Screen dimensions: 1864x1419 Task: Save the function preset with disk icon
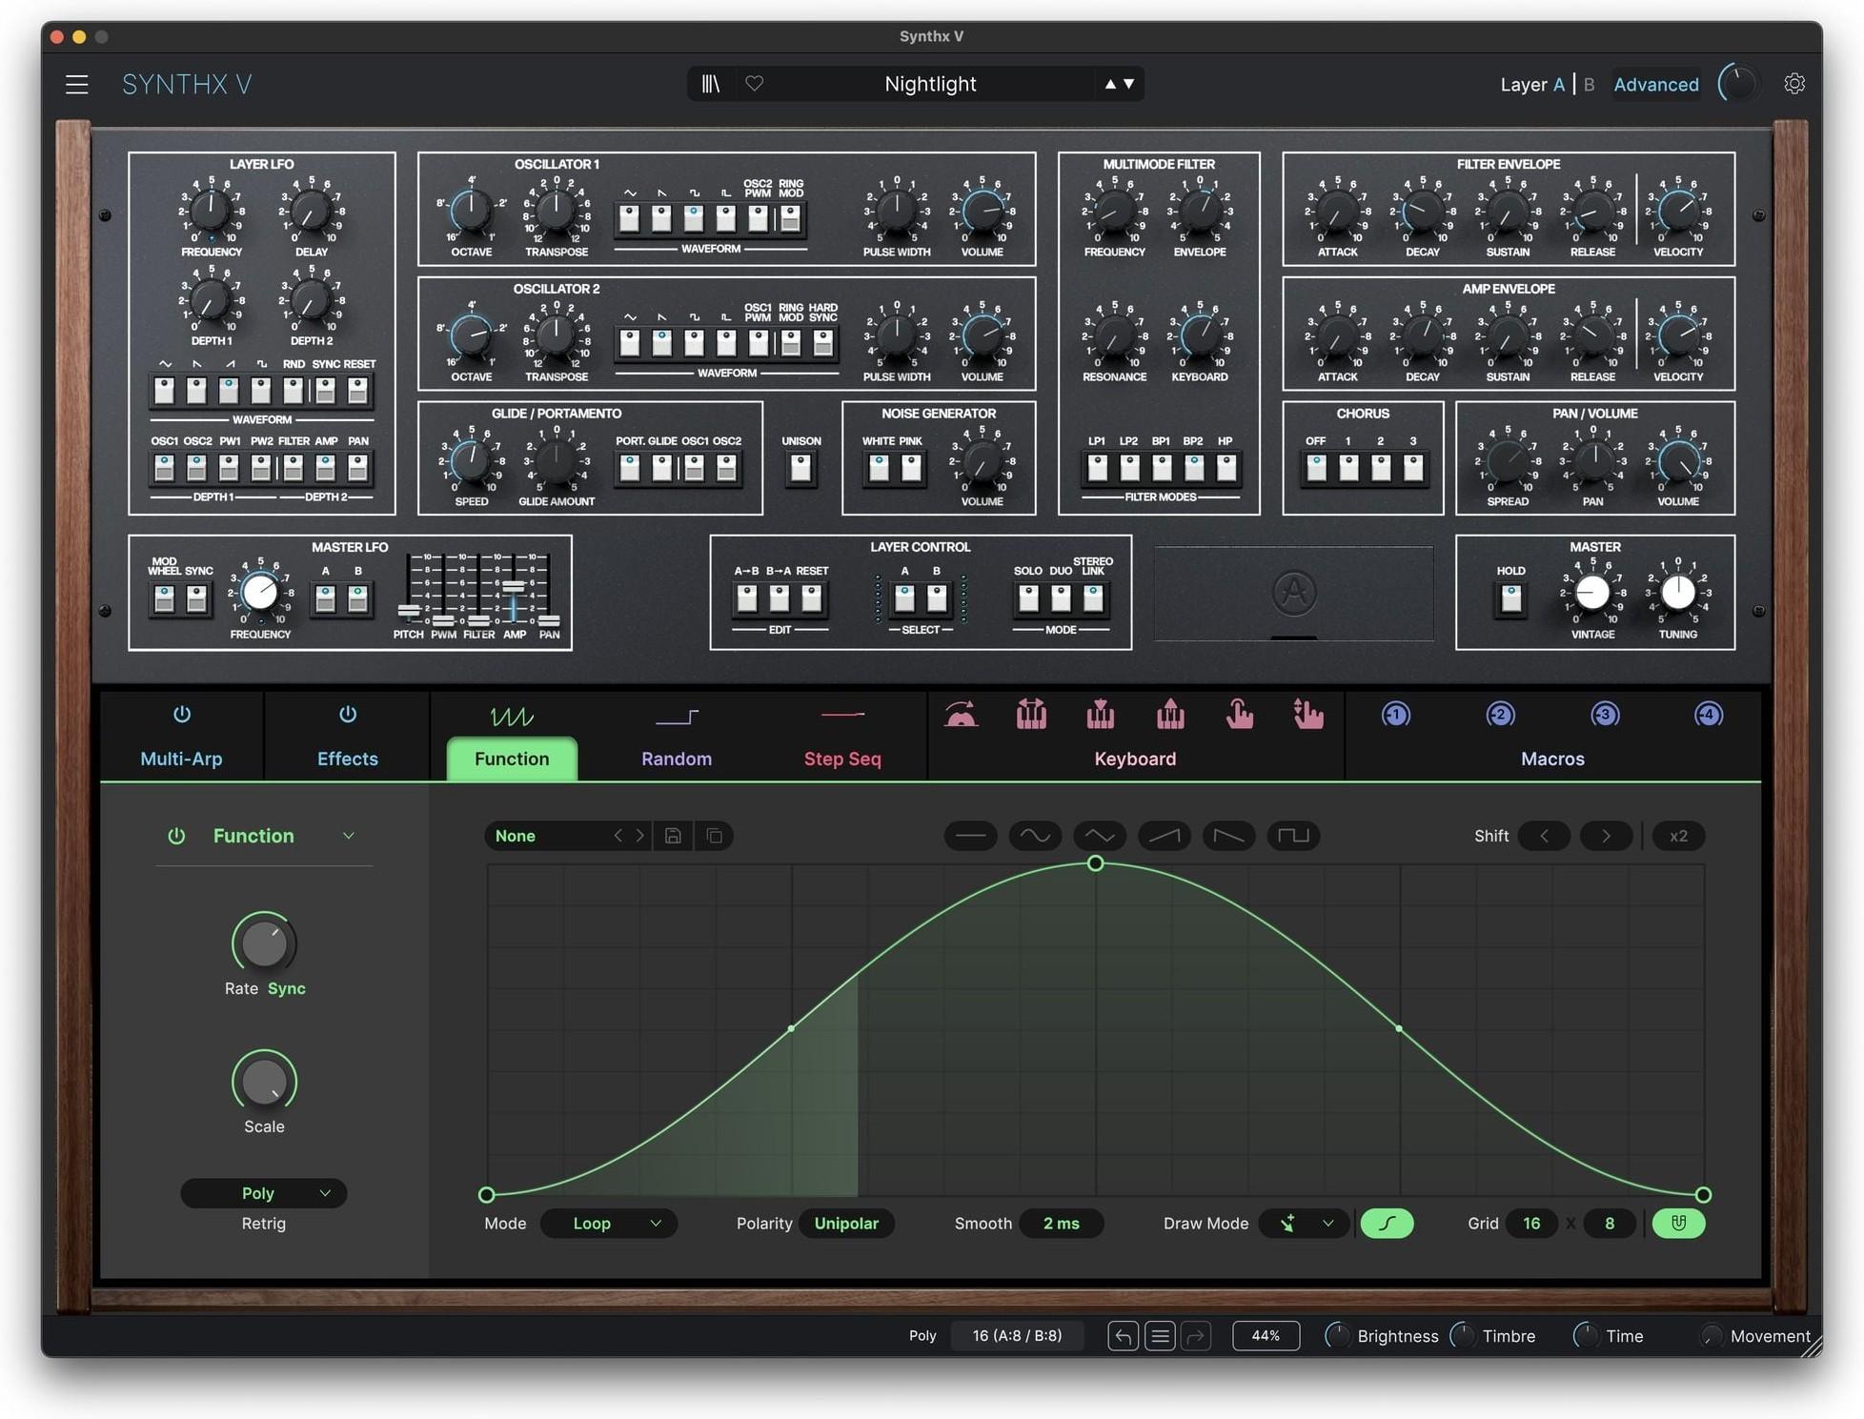pos(673,836)
